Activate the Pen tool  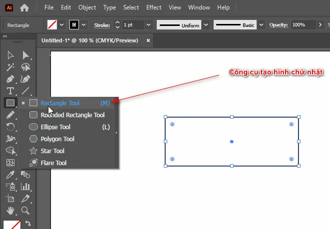(10, 79)
